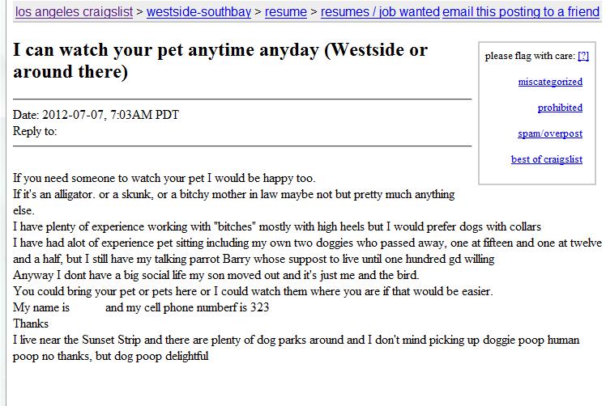Go to the westside-southbay section link
606x406 pixels.
click(198, 12)
